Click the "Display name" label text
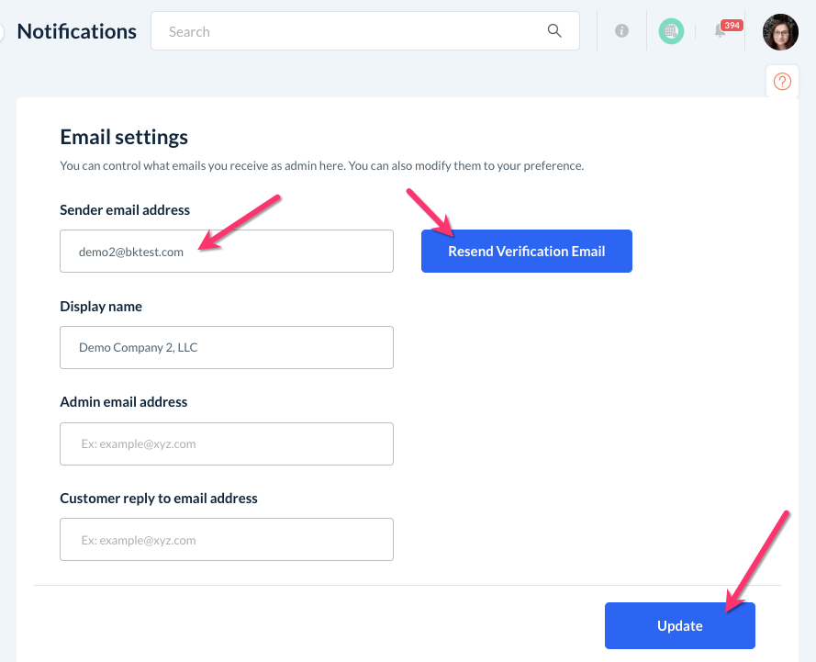This screenshot has width=816, height=662. pyautogui.click(x=101, y=307)
